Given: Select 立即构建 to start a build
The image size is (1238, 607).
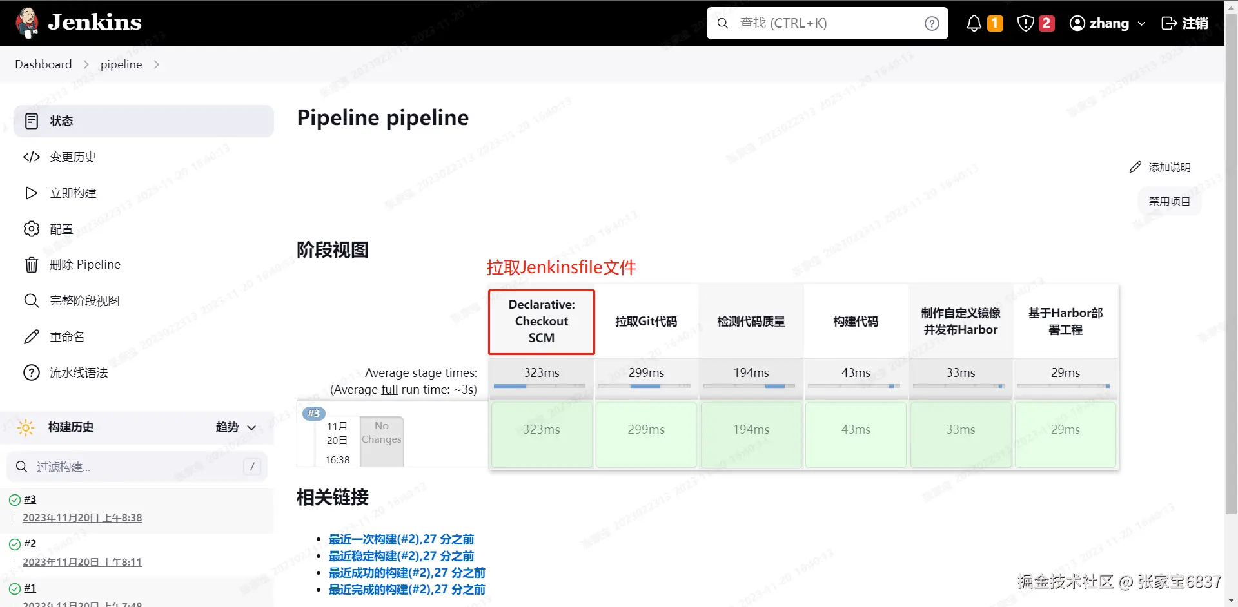Looking at the screenshot, I should pyautogui.click(x=144, y=193).
